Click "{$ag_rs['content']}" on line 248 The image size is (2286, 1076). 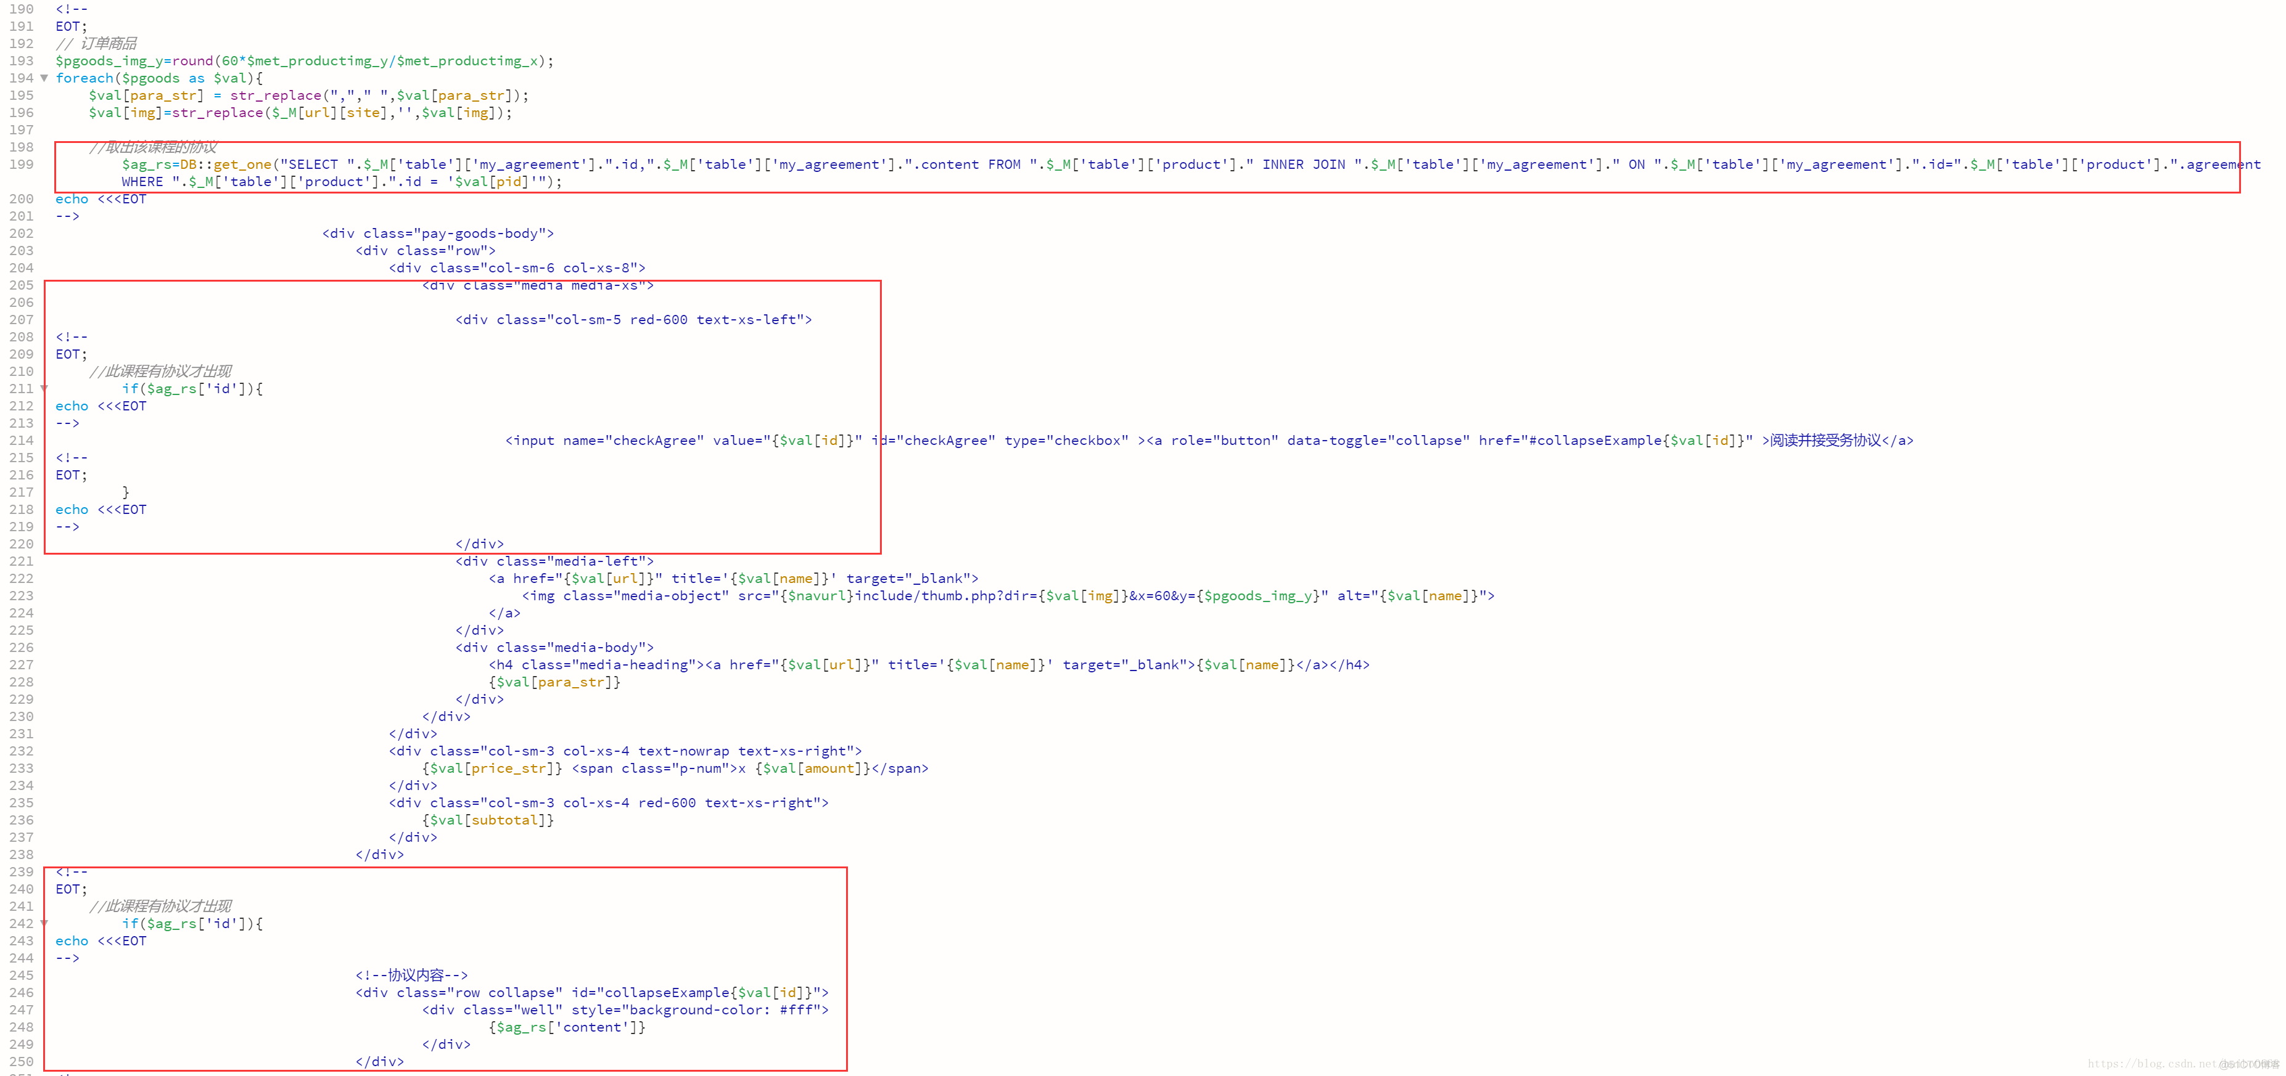click(x=567, y=1027)
